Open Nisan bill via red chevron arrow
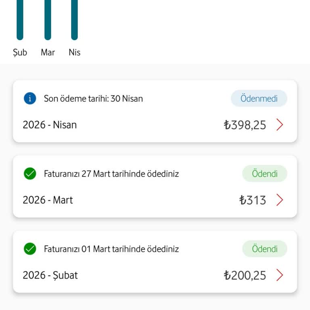The image size is (310, 310). click(280, 125)
